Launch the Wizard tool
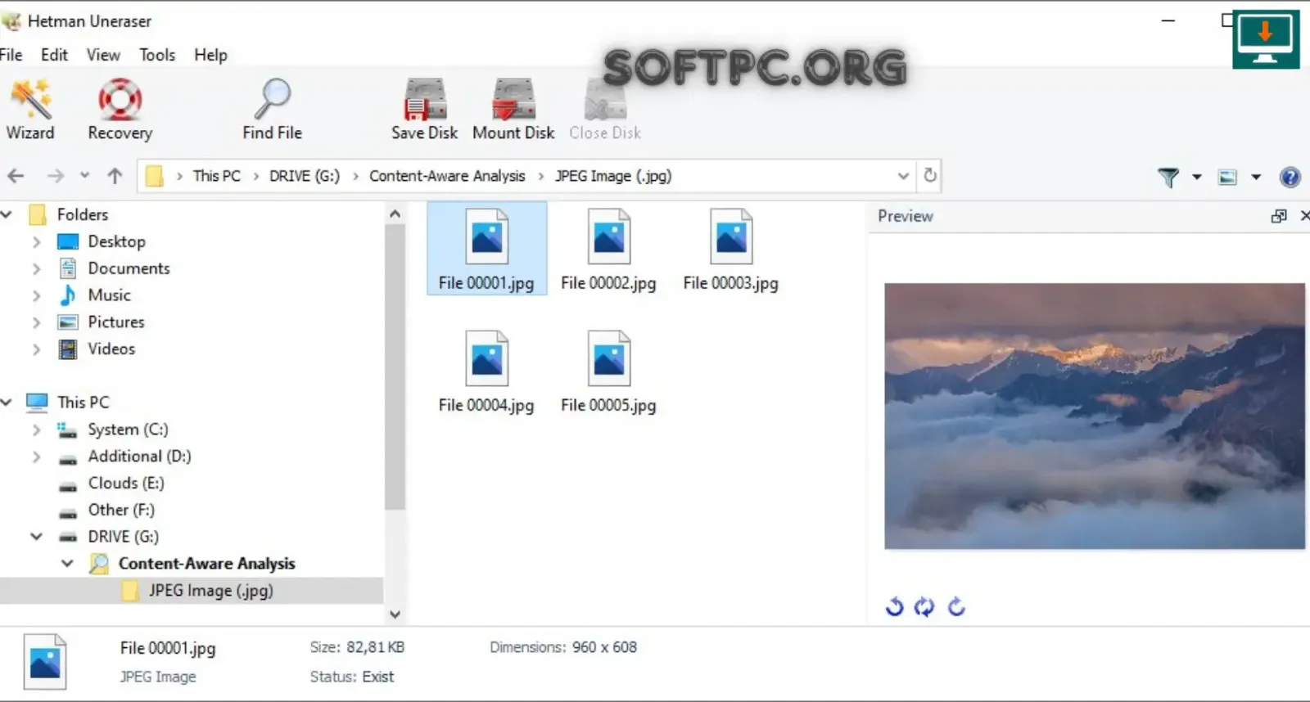 (x=30, y=110)
